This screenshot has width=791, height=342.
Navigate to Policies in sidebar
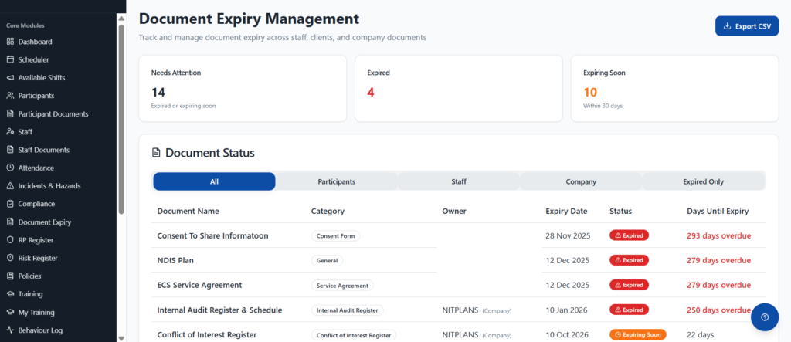click(30, 276)
